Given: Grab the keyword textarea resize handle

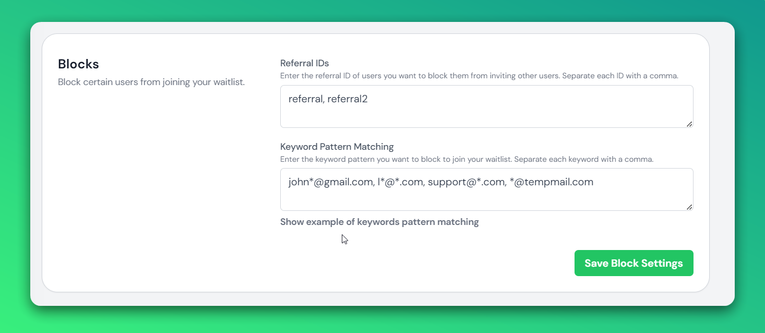Looking at the screenshot, I should click(x=689, y=207).
